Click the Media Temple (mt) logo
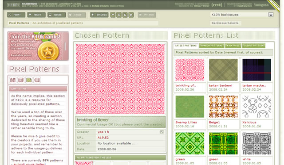This screenshot has width=284, height=165. (217, 5)
